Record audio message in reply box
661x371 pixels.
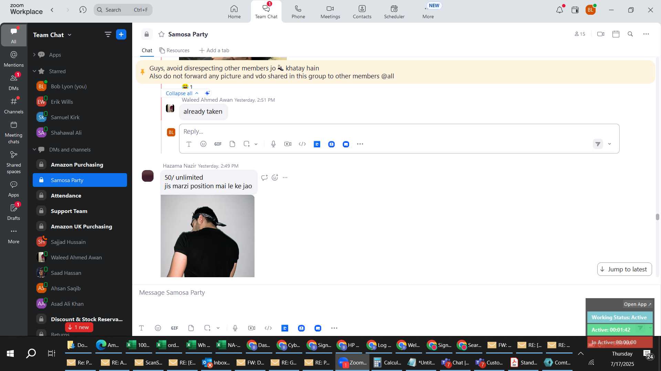pyautogui.click(x=273, y=144)
